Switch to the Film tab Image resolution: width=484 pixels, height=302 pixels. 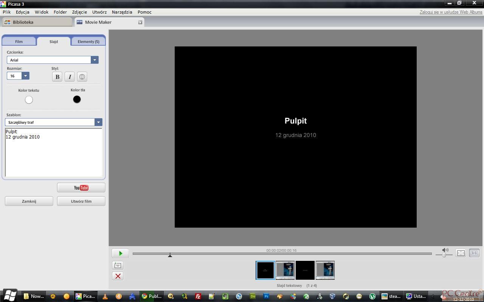19,42
